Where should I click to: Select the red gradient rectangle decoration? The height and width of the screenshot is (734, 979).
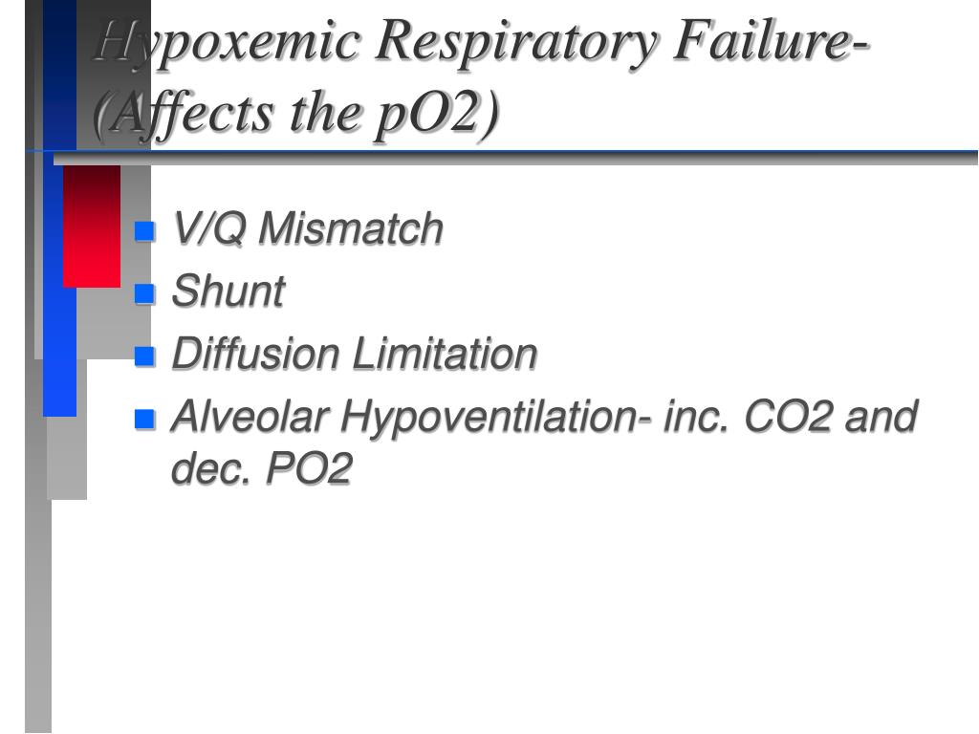point(92,227)
